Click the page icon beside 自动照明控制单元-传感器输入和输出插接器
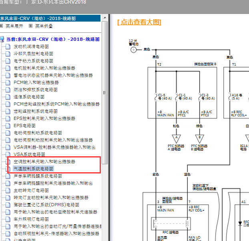The height and width of the screenshot is (241, 249). (x=8, y=234)
